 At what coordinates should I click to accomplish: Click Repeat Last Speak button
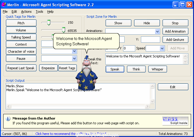point(21,68)
